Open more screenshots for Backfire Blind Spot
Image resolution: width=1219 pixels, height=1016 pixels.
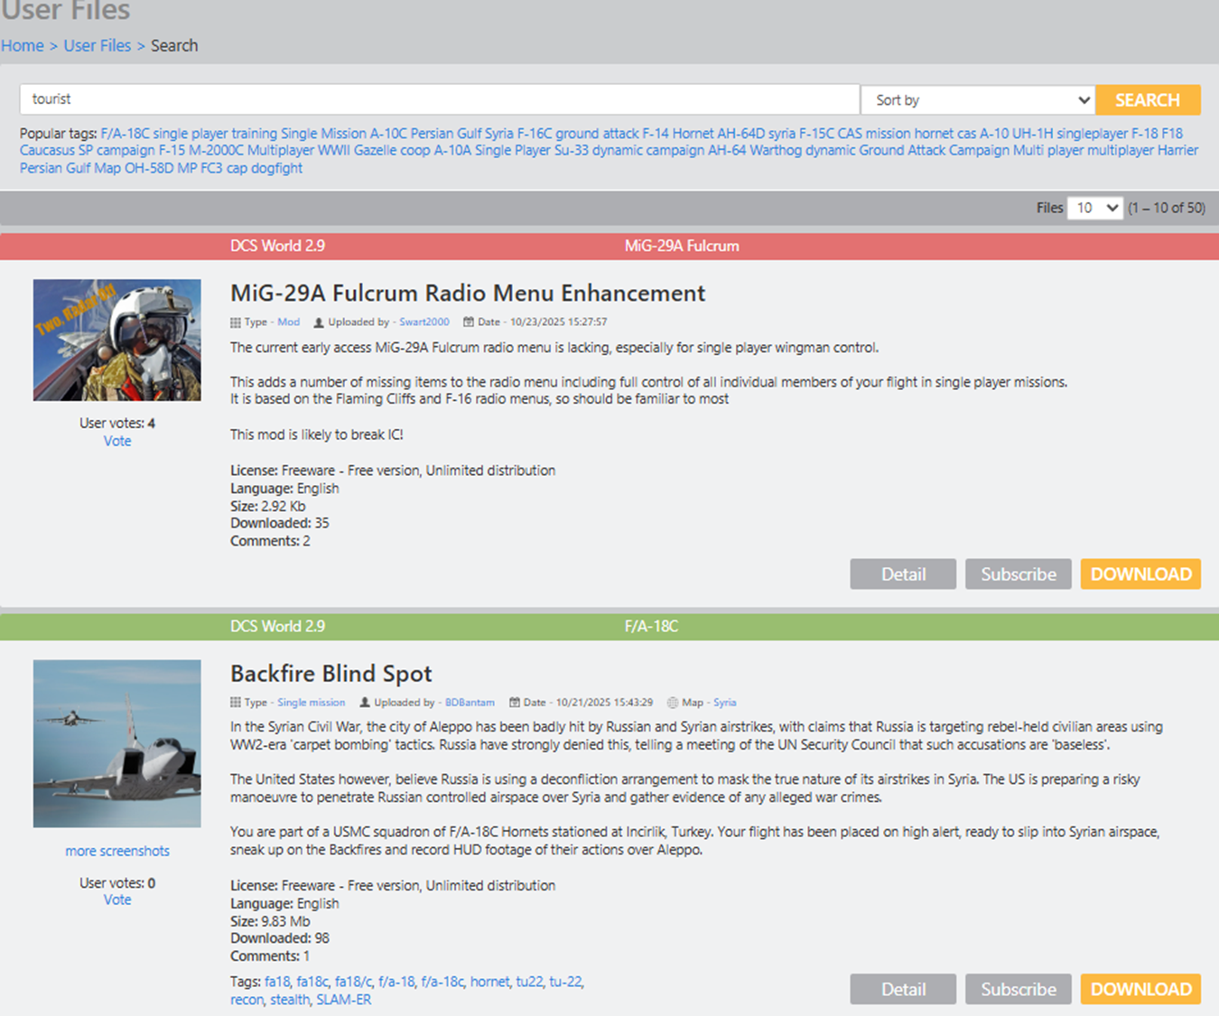pos(117,851)
